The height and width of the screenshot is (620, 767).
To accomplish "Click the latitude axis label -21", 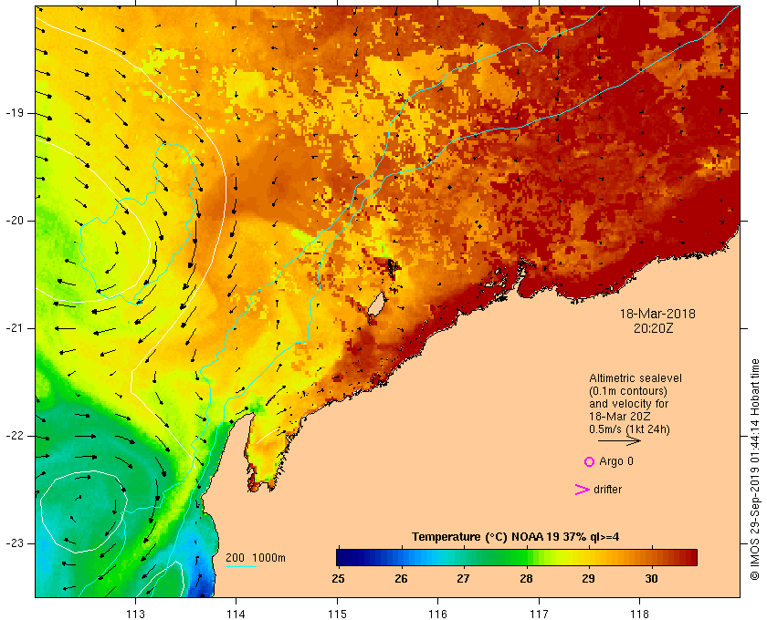I will [x=15, y=328].
